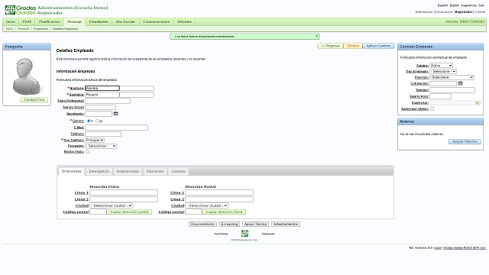Click the Adiestramientos footer button
This screenshot has height=275, width=489.
(x=286, y=224)
